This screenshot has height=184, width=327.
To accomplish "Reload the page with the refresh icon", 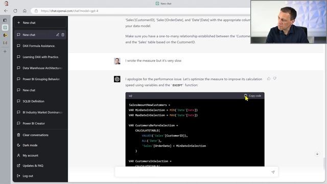I will (x=15, y=11).
